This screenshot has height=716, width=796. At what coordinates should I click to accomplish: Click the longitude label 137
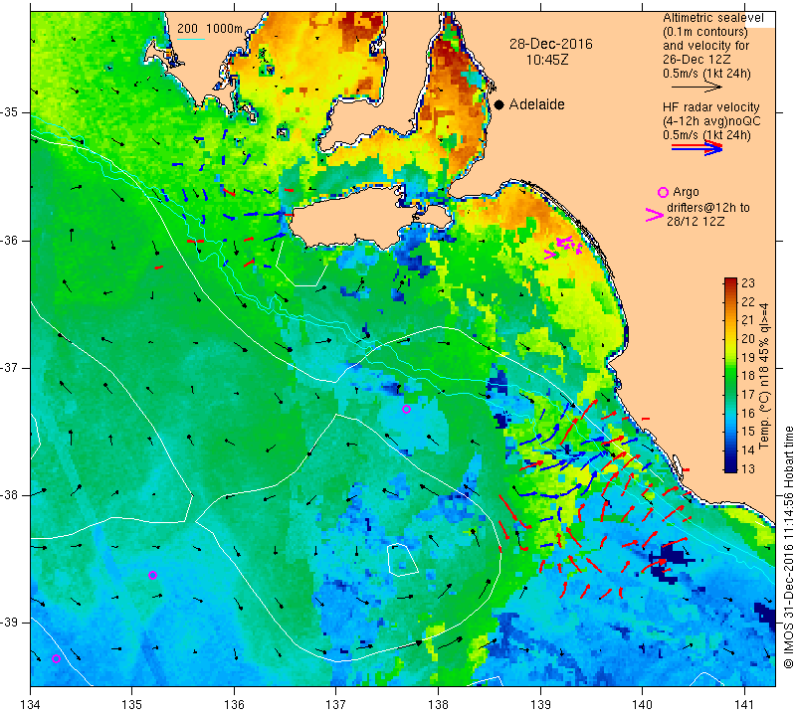(x=336, y=705)
